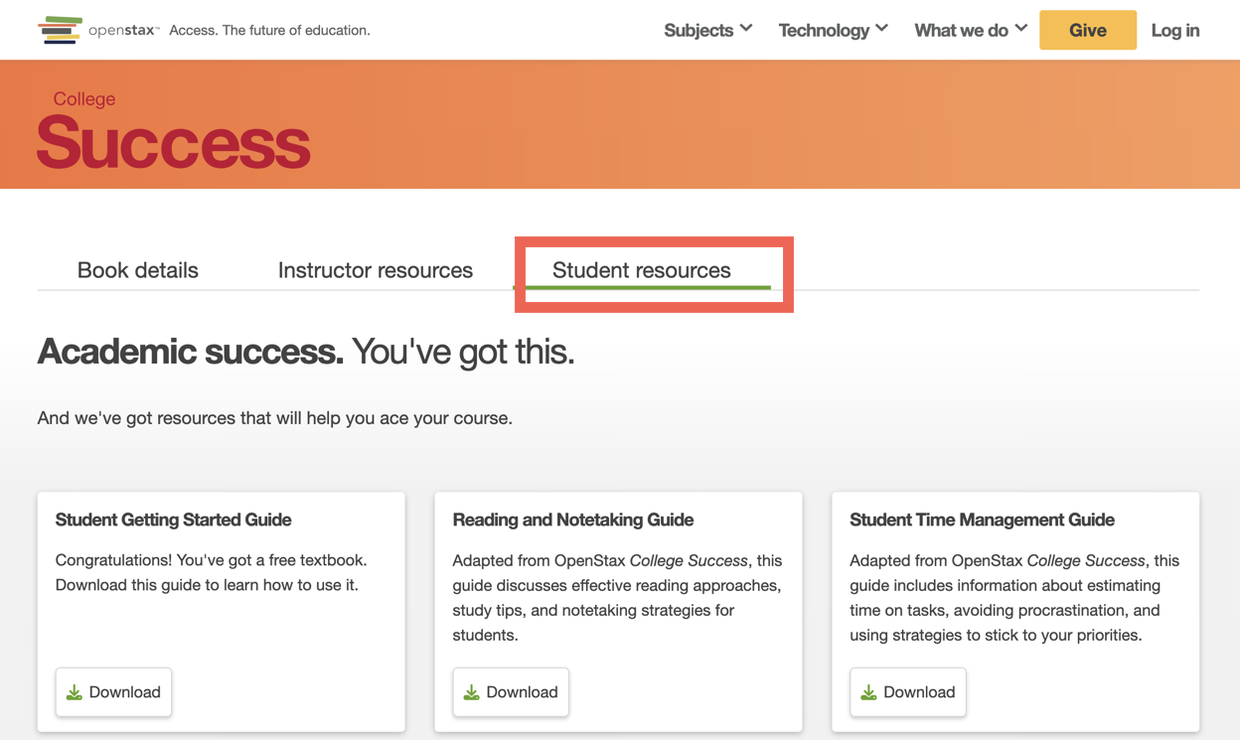This screenshot has height=740, width=1240.
Task: Click the Give button
Action: [x=1087, y=30]
